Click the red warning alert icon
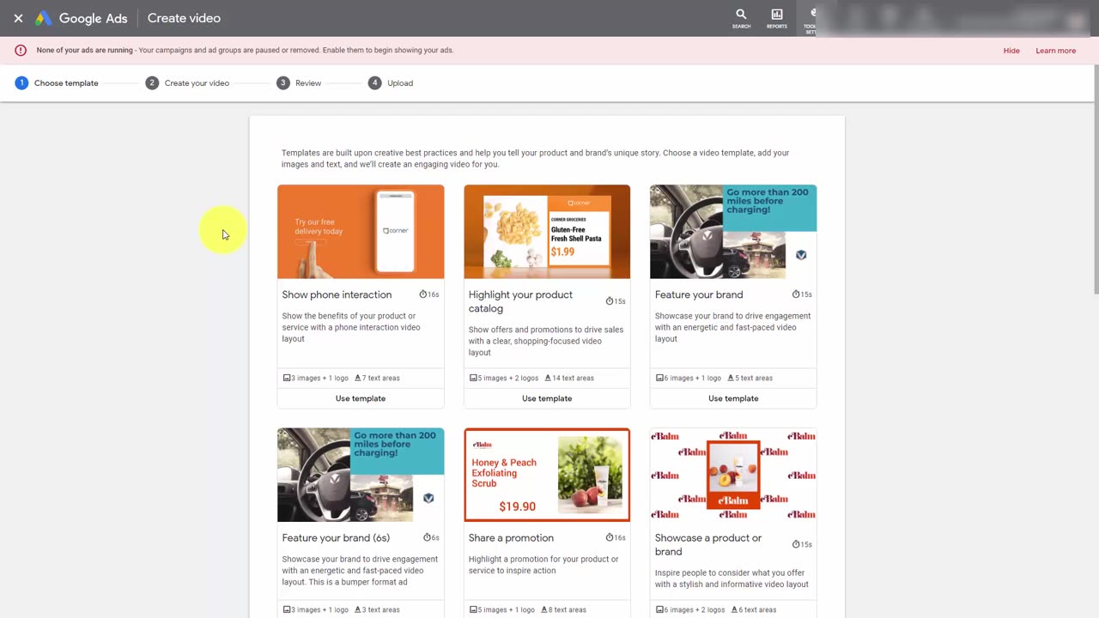 (21, 51)
